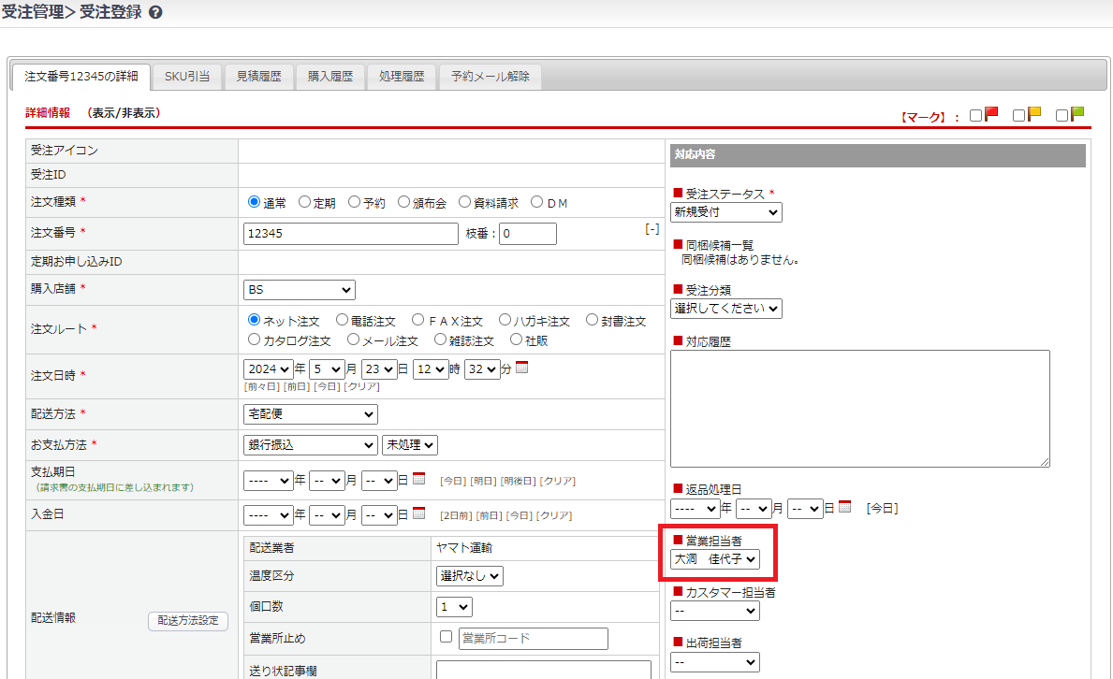Expand the 購入店舗 dropdown showing BS

[x=299, y=290]
